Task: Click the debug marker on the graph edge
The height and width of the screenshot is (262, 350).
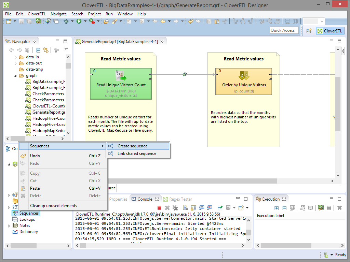Action: [185, 74]
